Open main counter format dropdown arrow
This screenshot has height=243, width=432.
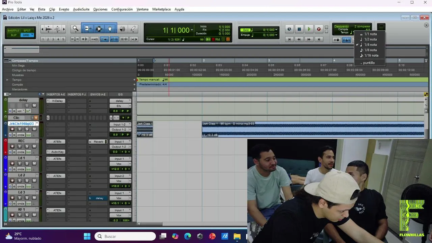pyautogui.click(x=192, y=30)
